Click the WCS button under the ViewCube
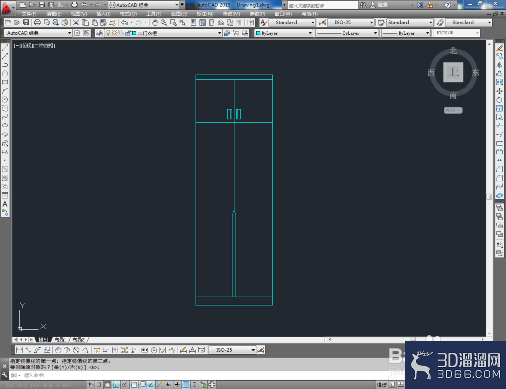The width and height of the screenshot is (506, 389). click(x=453, y=110)
